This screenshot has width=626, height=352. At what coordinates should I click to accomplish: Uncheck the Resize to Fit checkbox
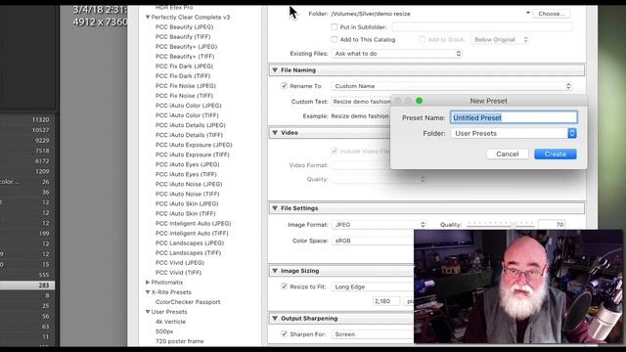point(284,286)
